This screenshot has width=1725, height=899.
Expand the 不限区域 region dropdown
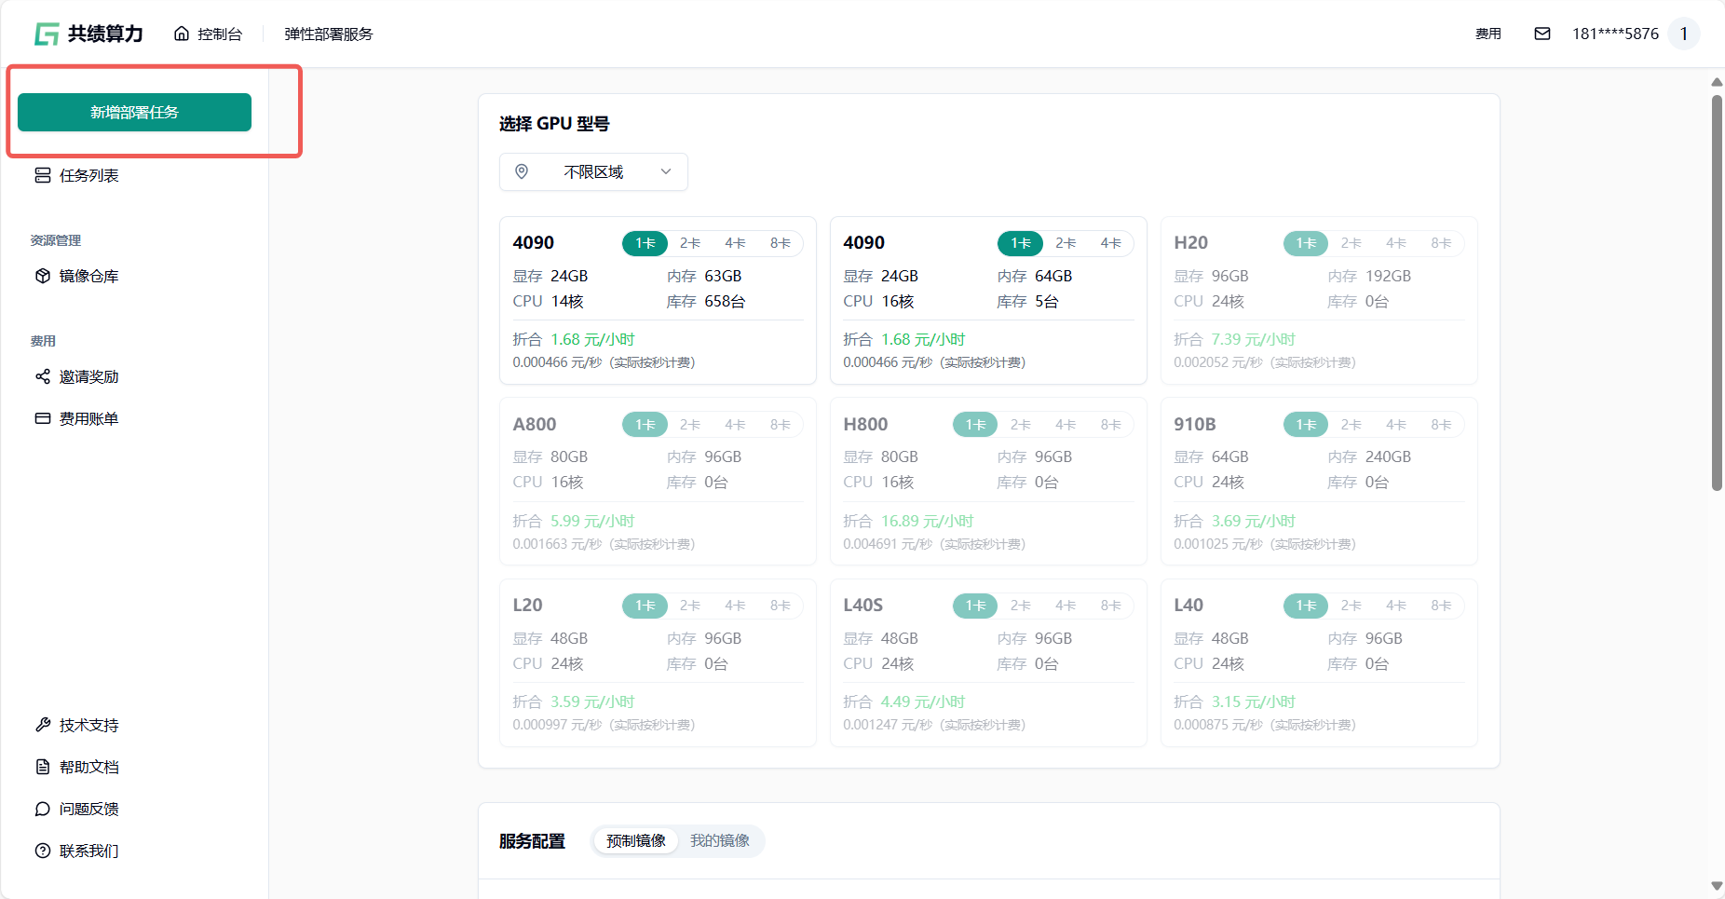tap(593, 172)
